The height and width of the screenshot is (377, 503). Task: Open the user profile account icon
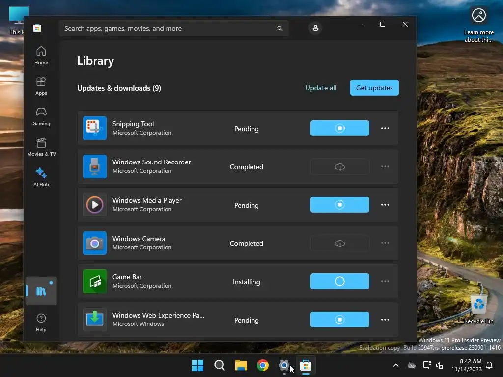coord(315,28)
